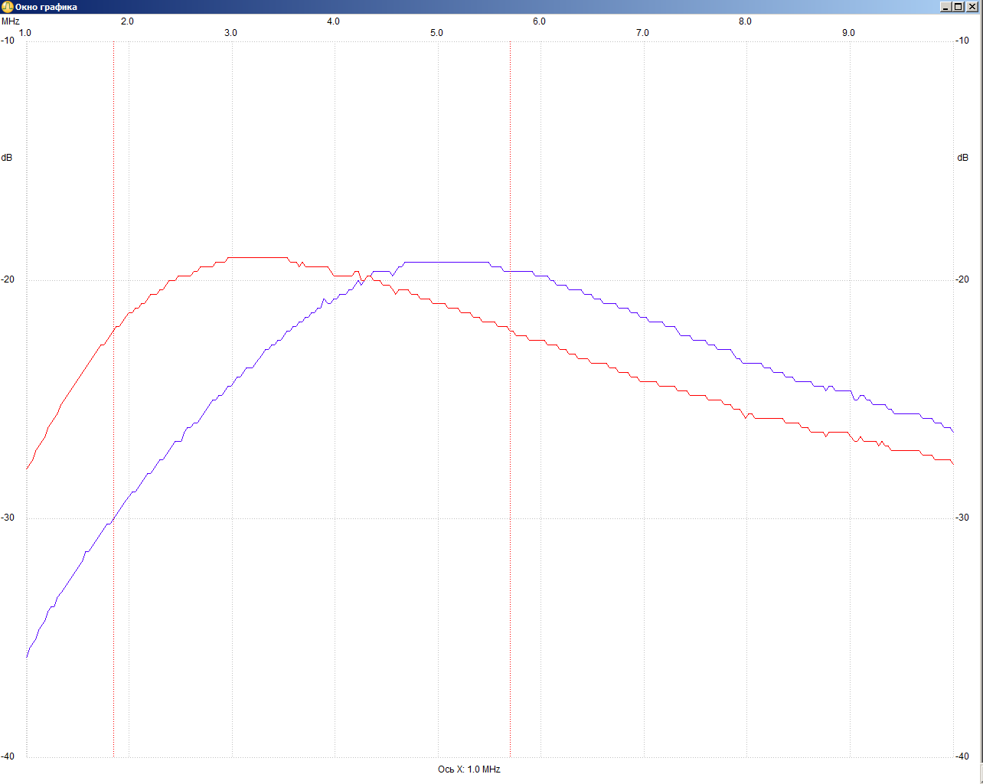This screenshot has height=784, width=983.
Task: Click the left -20 dB scale label
Action: 8,279
